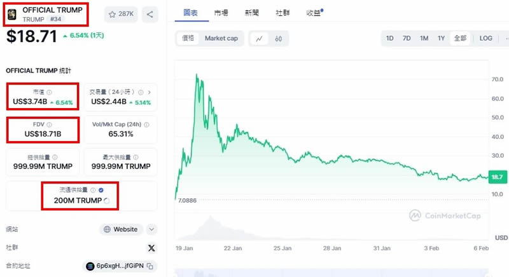509x277 pixels.
Task: Click the OFFICIAL TRUMP coin logo
Action: pyautogui.click(x=12, y=14)
